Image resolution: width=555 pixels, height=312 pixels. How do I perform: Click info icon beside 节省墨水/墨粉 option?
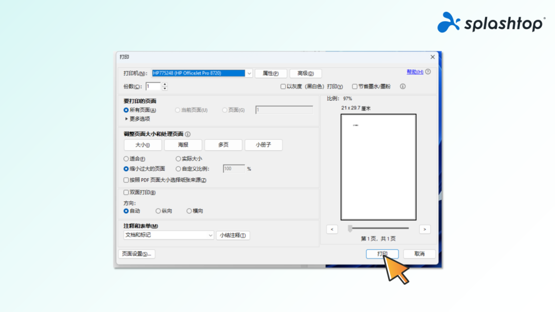coord(402,86)
